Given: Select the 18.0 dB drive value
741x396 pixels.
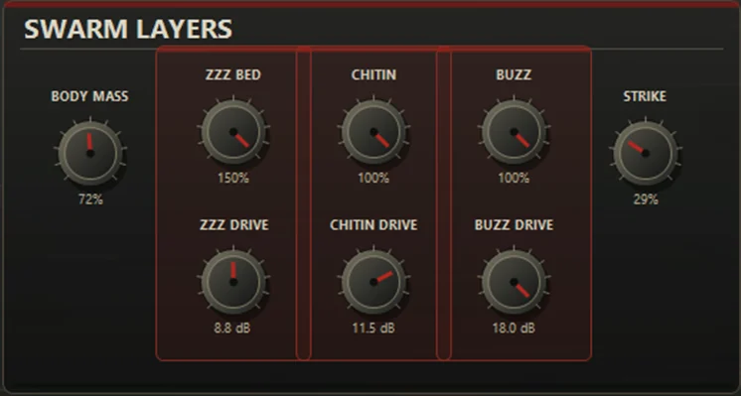Looking at the screenshot, I should point(514,329).
